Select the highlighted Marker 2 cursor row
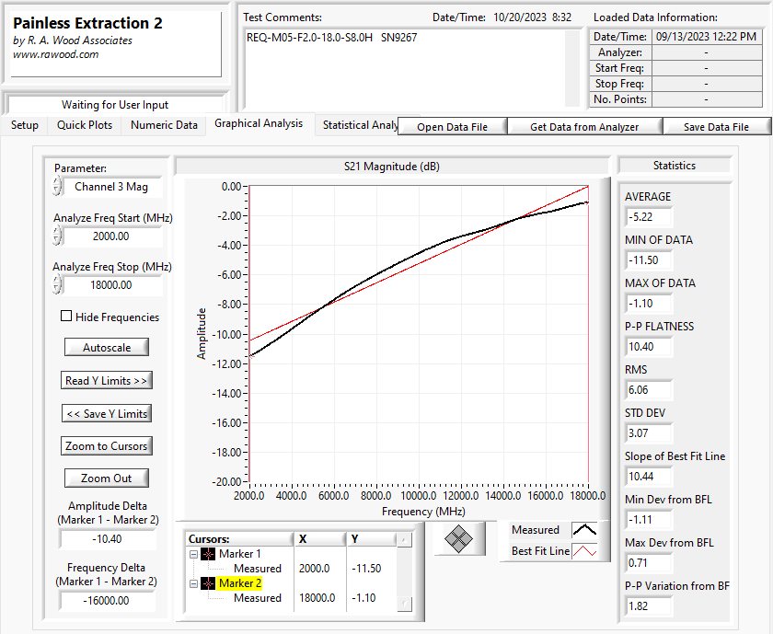 click(x=239, y=583)
